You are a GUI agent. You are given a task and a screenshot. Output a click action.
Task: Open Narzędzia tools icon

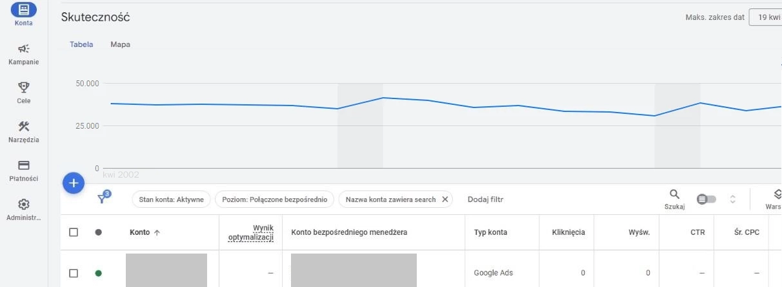point(23,126)
